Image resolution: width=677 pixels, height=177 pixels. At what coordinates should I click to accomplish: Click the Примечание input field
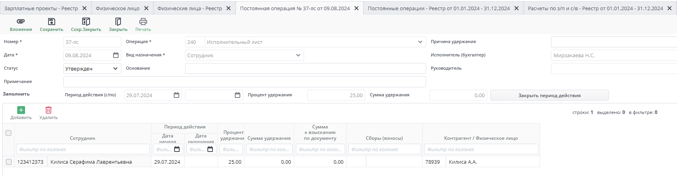[245, 82]
